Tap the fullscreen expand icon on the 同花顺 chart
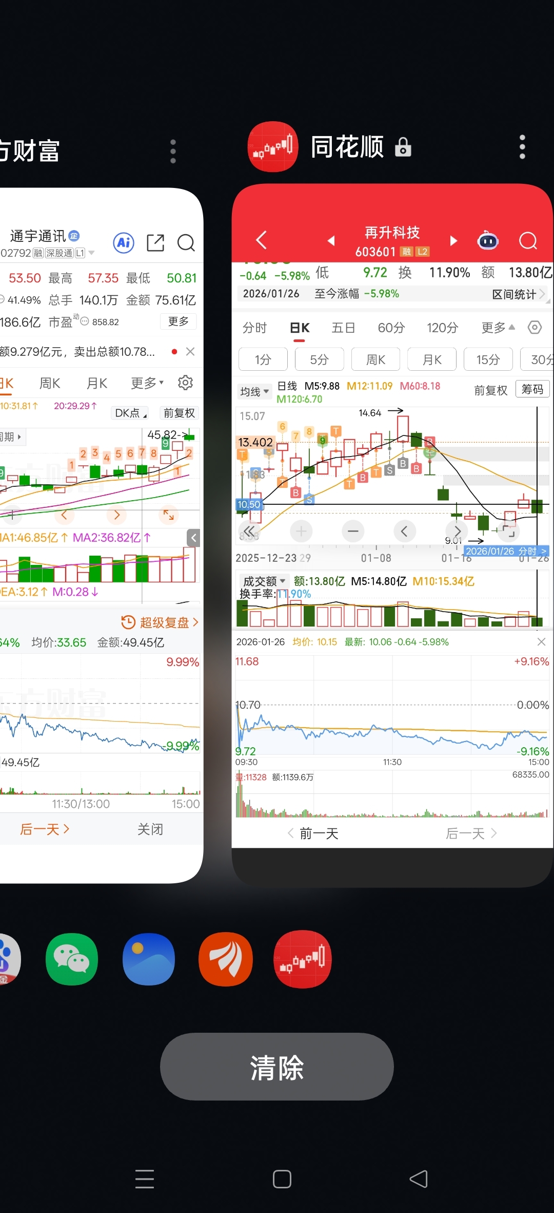 click(509, 531)
